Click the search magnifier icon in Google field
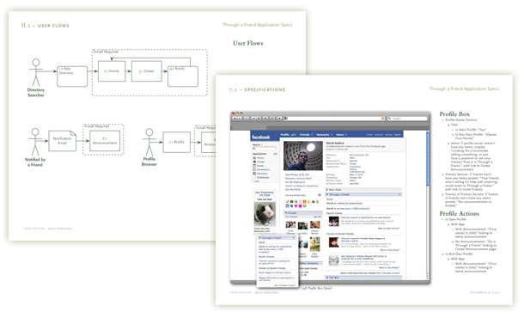 click(390, 119)
